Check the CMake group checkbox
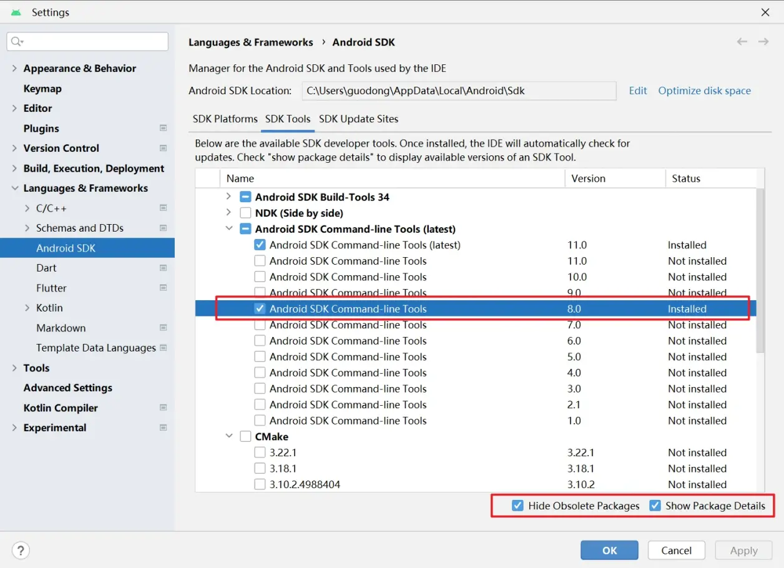 (245, 436)
